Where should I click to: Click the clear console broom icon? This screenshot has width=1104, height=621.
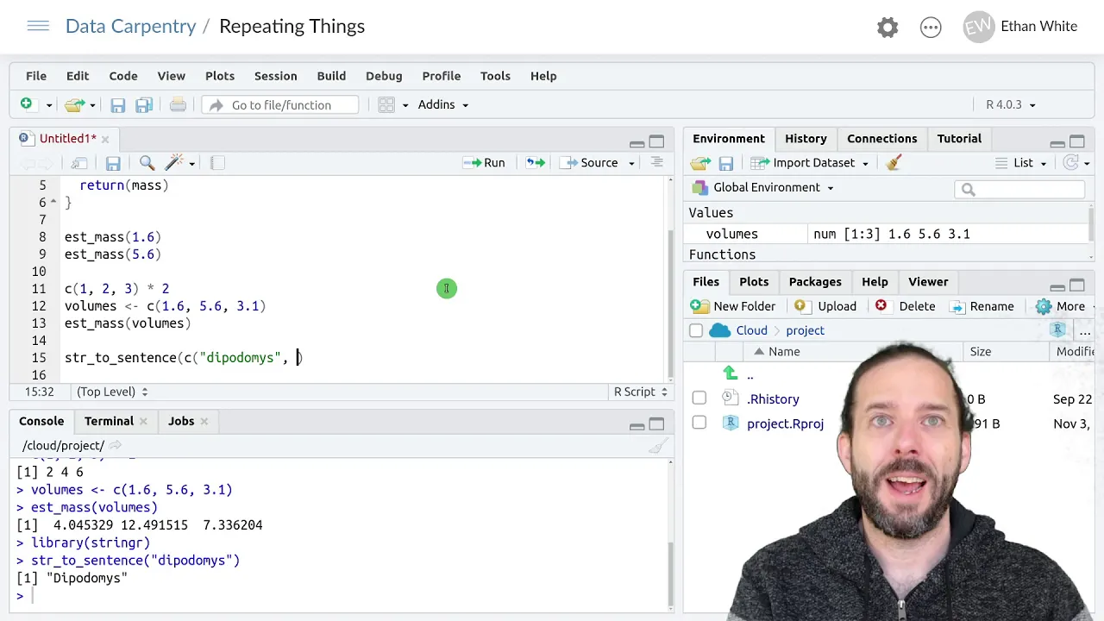click(658, 446)
